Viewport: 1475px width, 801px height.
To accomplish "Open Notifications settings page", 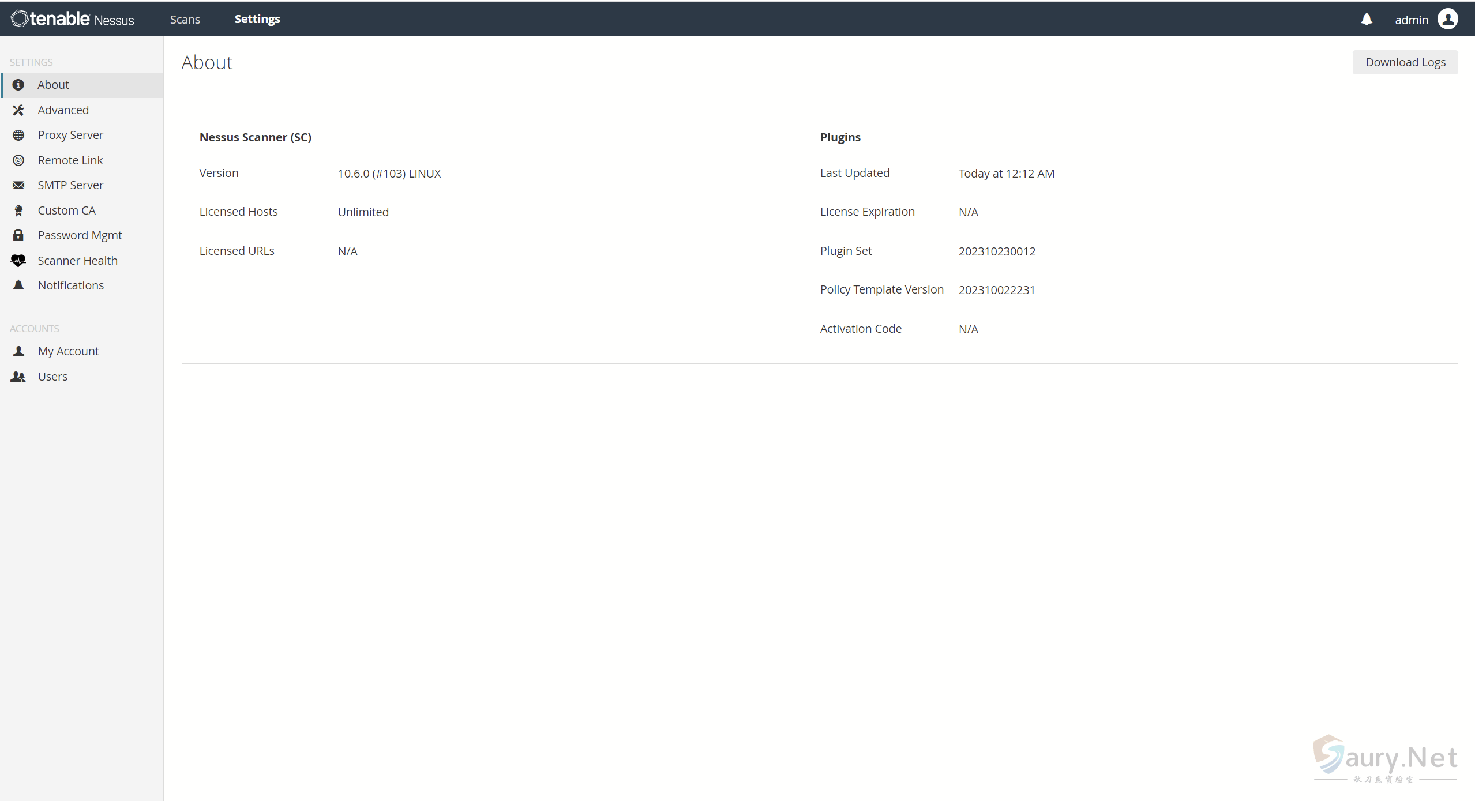I will 82,285.
